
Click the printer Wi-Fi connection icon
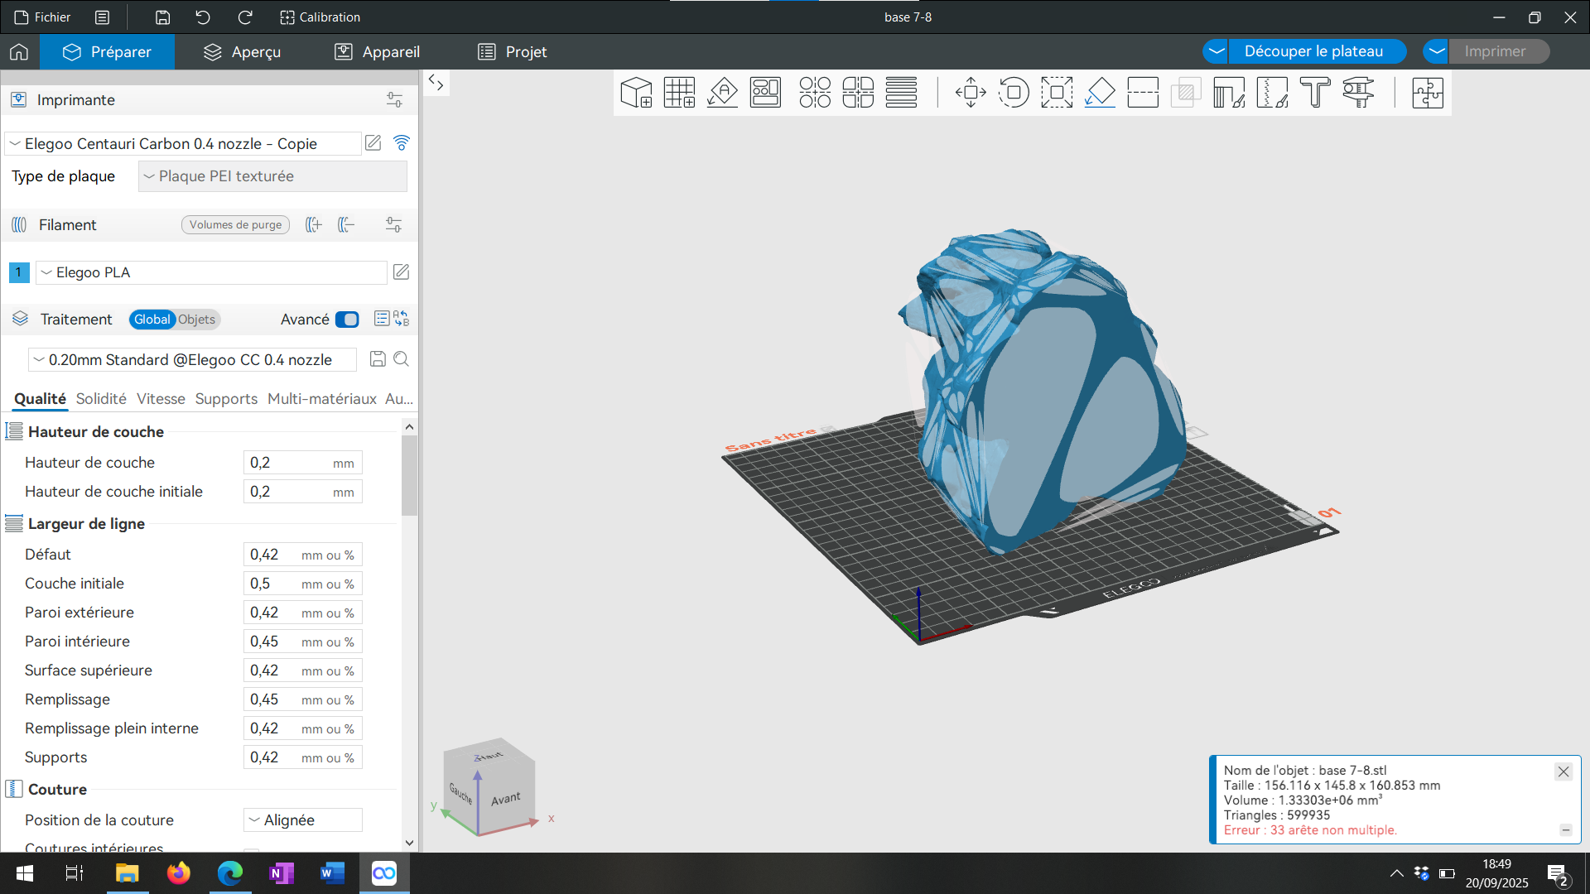402,143
